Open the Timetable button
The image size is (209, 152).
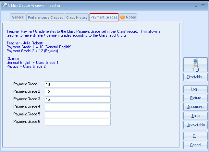pos(195,77)
